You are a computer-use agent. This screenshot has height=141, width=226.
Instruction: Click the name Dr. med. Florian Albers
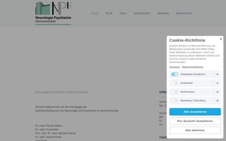[x=49, y=126]
